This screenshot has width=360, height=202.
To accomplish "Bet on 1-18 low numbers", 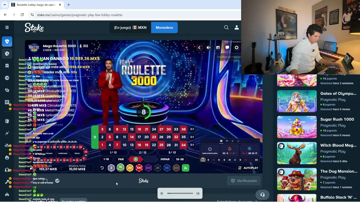I will click(x=106, y=159).
